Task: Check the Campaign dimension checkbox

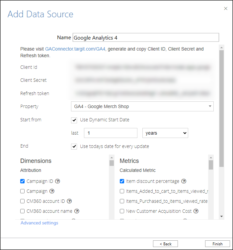Action: tap(23, 191)
